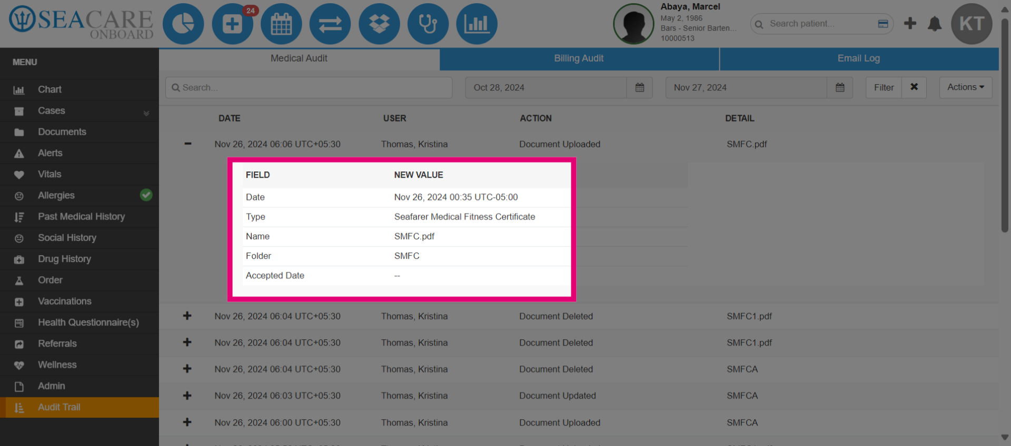Click the green check beside Allergies
This screenshot has height=446, width=1011.
coord(146,195)
